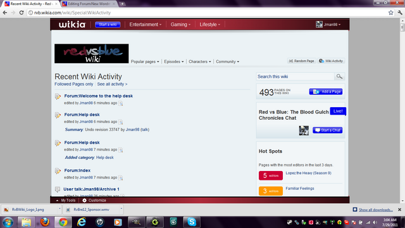This screenshot has height=228, width=405.
Task: Open Skype from the taskbar
Action: [192, 222]
